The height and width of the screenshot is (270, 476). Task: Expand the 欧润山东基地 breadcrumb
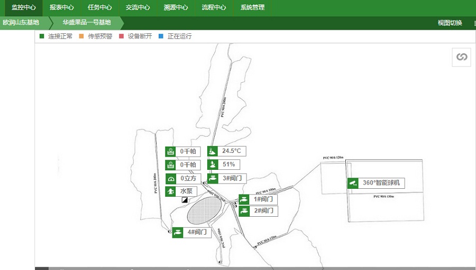[21, 23]
